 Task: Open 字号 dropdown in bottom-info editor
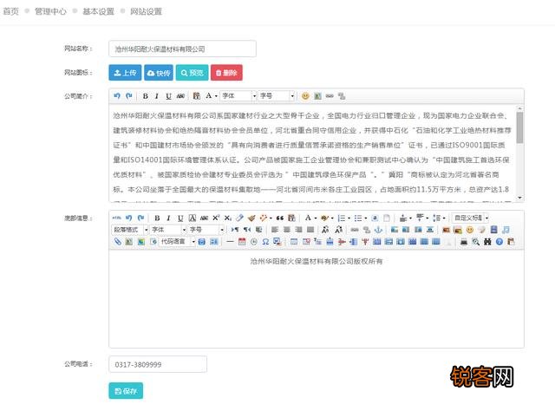pyautogui.click(x=206, y=230)
